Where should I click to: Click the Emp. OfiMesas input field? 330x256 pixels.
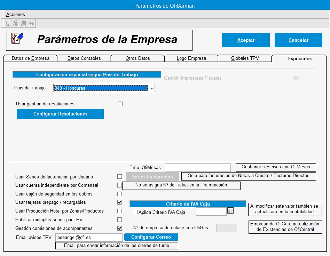coord(198,168)
